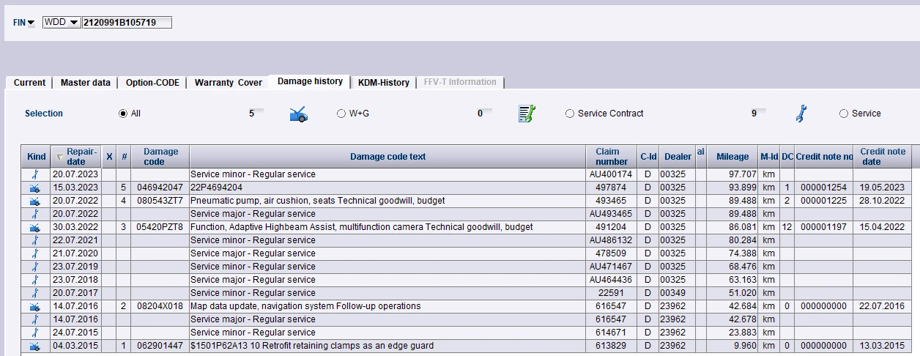
Task: Click credit note number 000001254
Action: tap(823, 188)
